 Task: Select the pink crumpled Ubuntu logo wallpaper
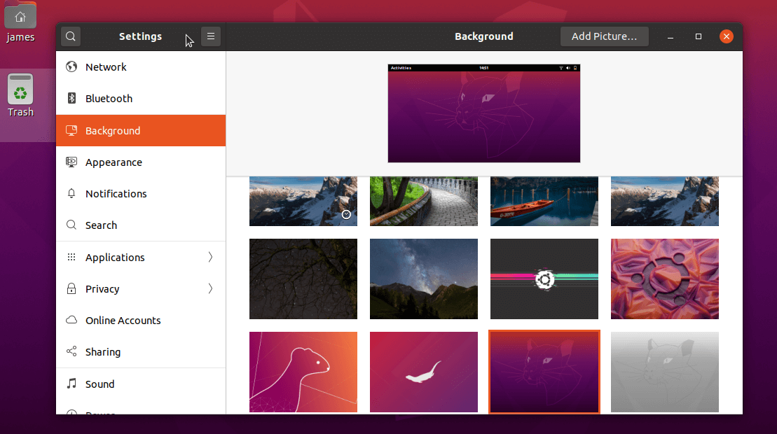pos(664,279)
